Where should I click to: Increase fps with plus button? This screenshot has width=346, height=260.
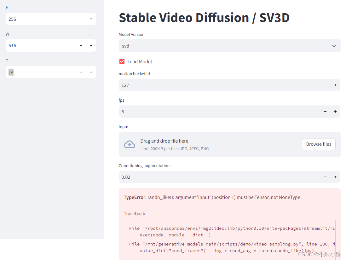(x=335, y=111)
